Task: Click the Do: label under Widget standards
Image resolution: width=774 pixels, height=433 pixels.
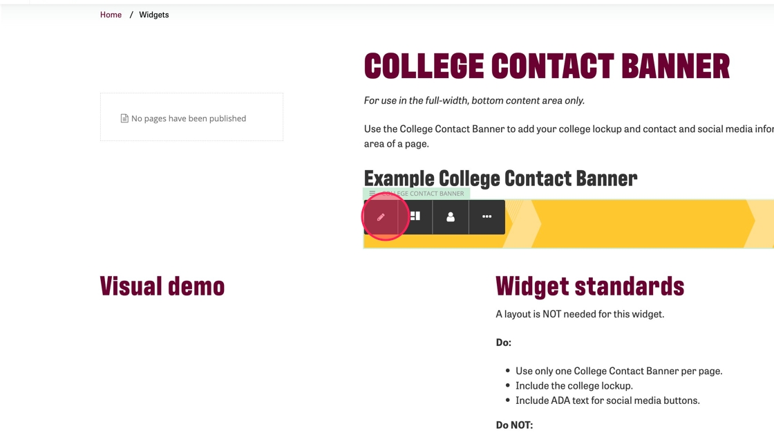Action: coord(503,342)
